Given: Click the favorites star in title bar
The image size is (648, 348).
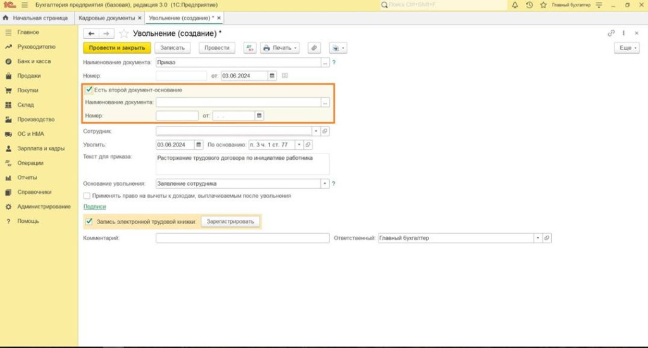Looking at the screenshot, I should pos(543,5).
